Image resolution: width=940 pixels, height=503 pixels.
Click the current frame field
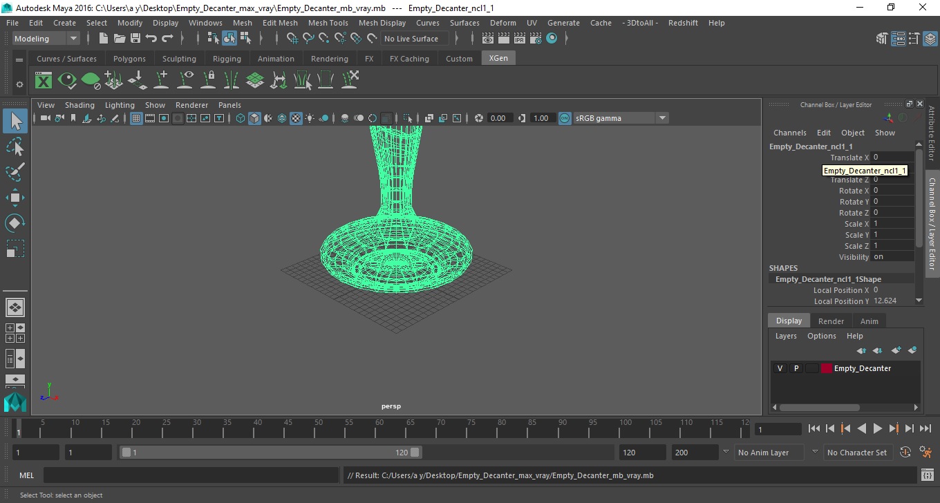point(778,429)
